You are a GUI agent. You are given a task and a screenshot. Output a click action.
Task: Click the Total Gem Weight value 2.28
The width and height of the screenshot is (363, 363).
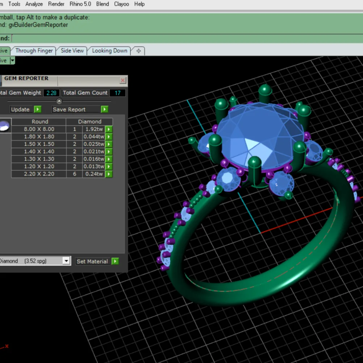51,93
